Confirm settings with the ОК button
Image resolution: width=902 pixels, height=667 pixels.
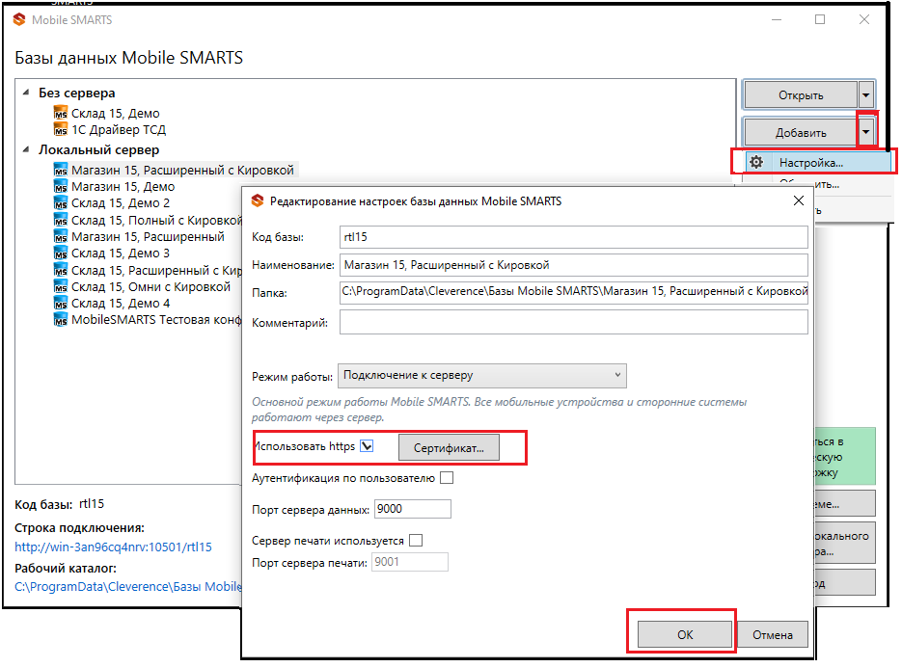point(685,635)
